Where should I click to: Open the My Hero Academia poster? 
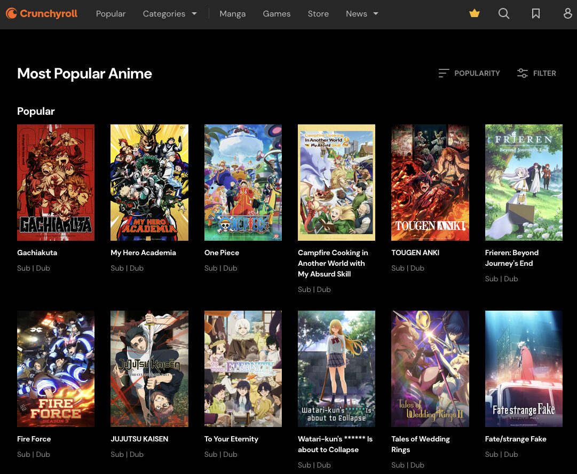149,183
